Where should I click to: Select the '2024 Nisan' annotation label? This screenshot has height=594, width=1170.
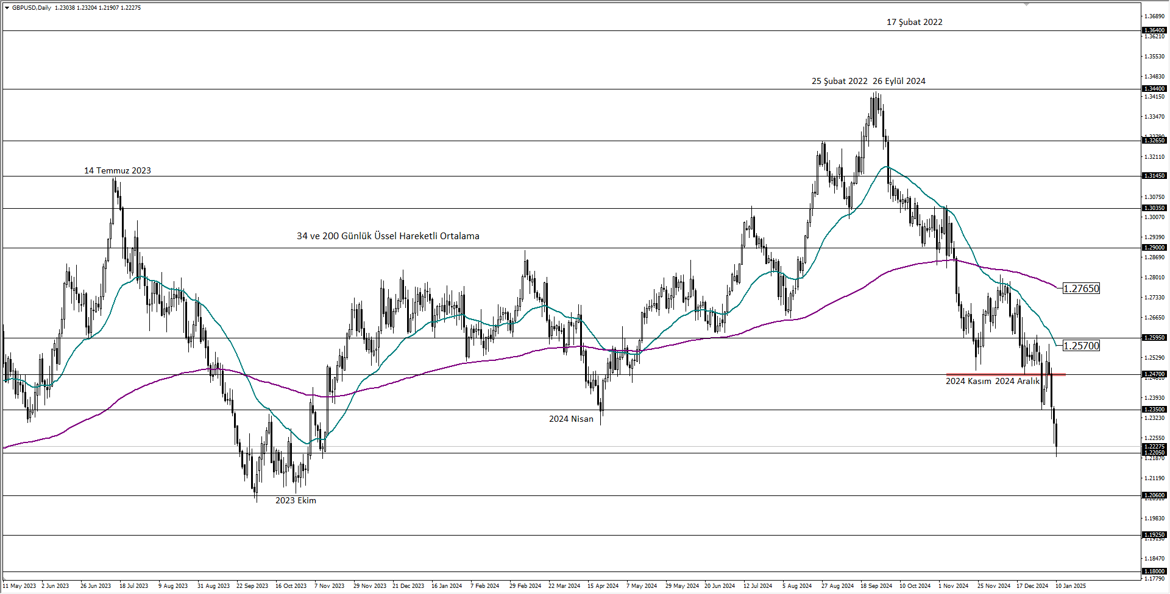pos(571,419)
